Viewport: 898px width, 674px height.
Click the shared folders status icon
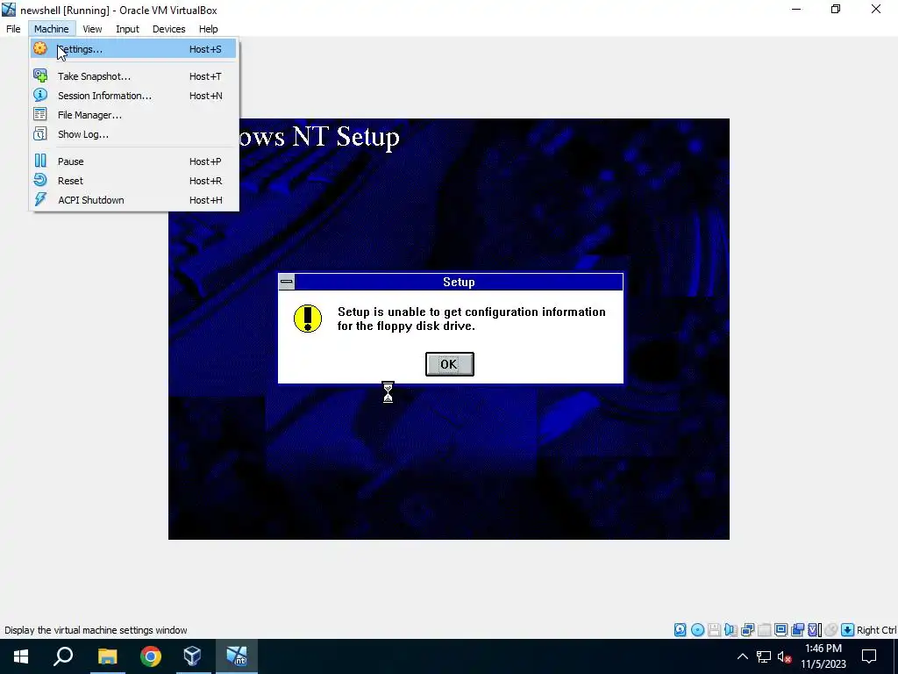coord(764,630)
